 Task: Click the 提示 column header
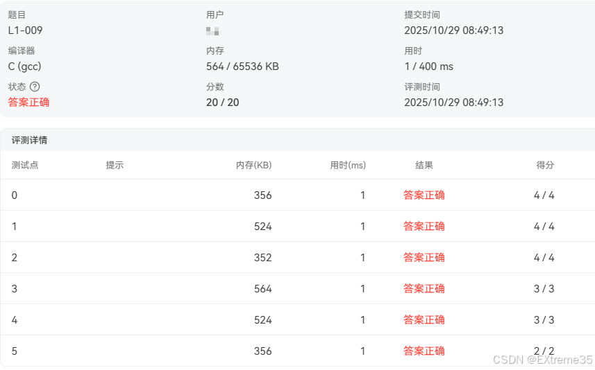(x=115, y=165)
